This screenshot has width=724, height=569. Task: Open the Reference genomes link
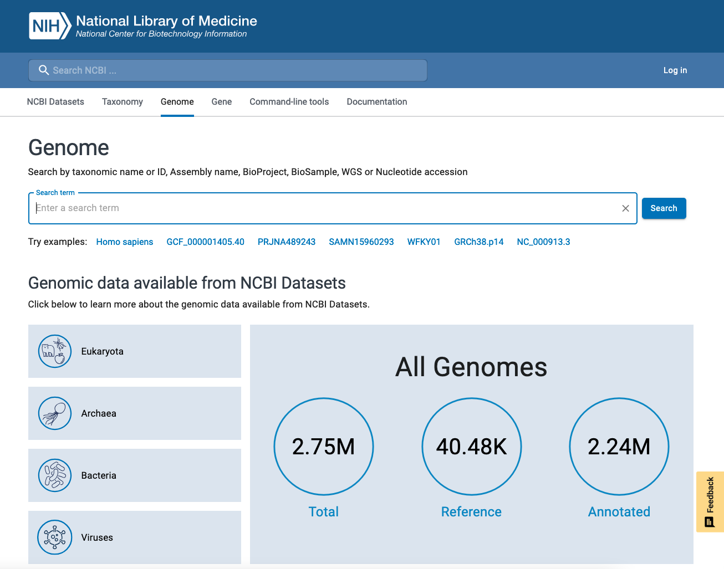tap(471, 512)
